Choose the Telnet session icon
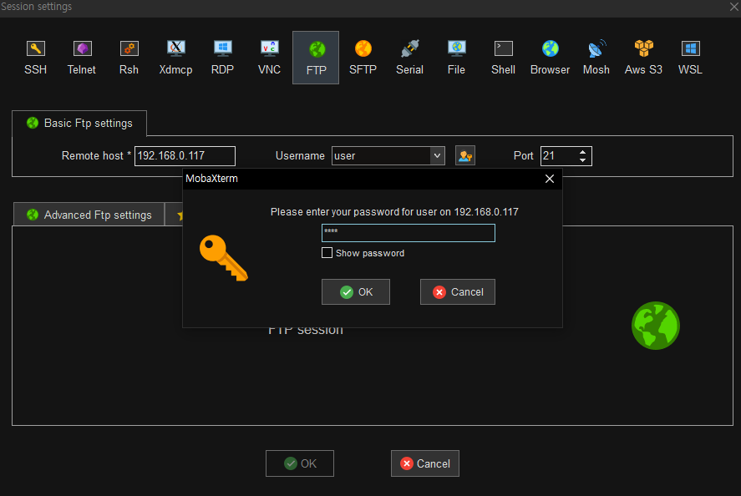741x496 pixels. click(82, 58)
